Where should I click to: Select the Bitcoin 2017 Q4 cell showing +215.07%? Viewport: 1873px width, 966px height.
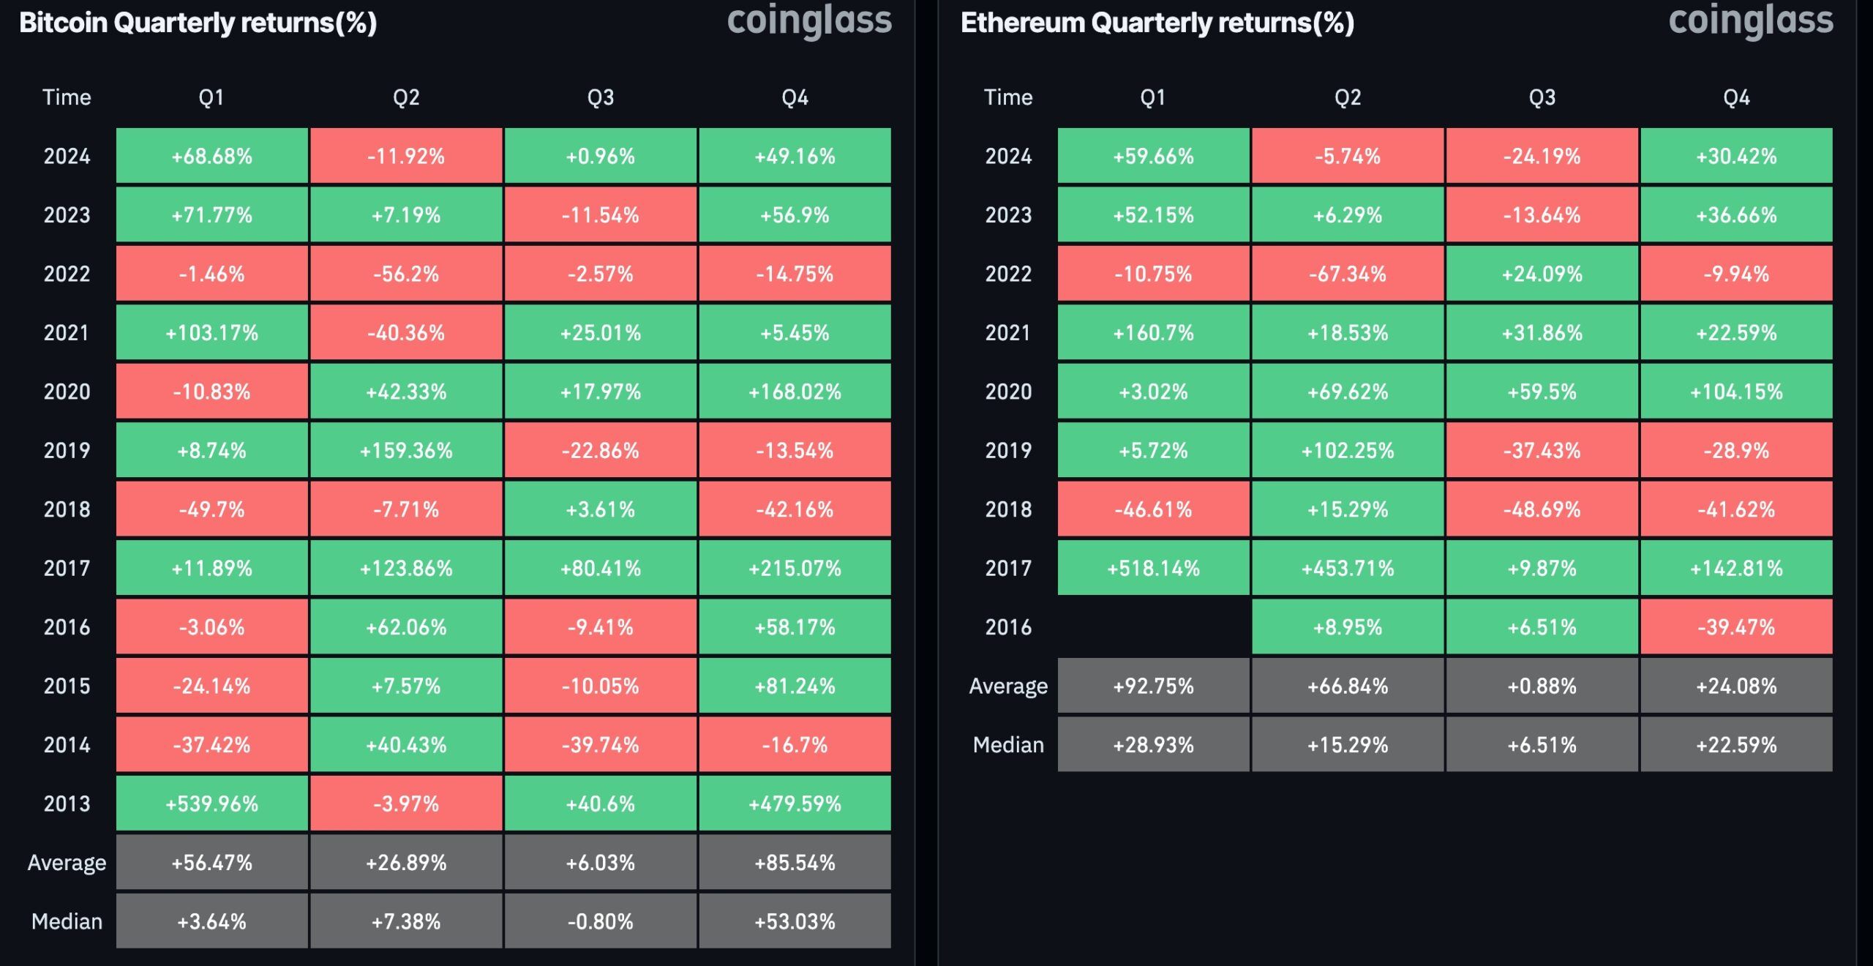click(x=795, y=568)
